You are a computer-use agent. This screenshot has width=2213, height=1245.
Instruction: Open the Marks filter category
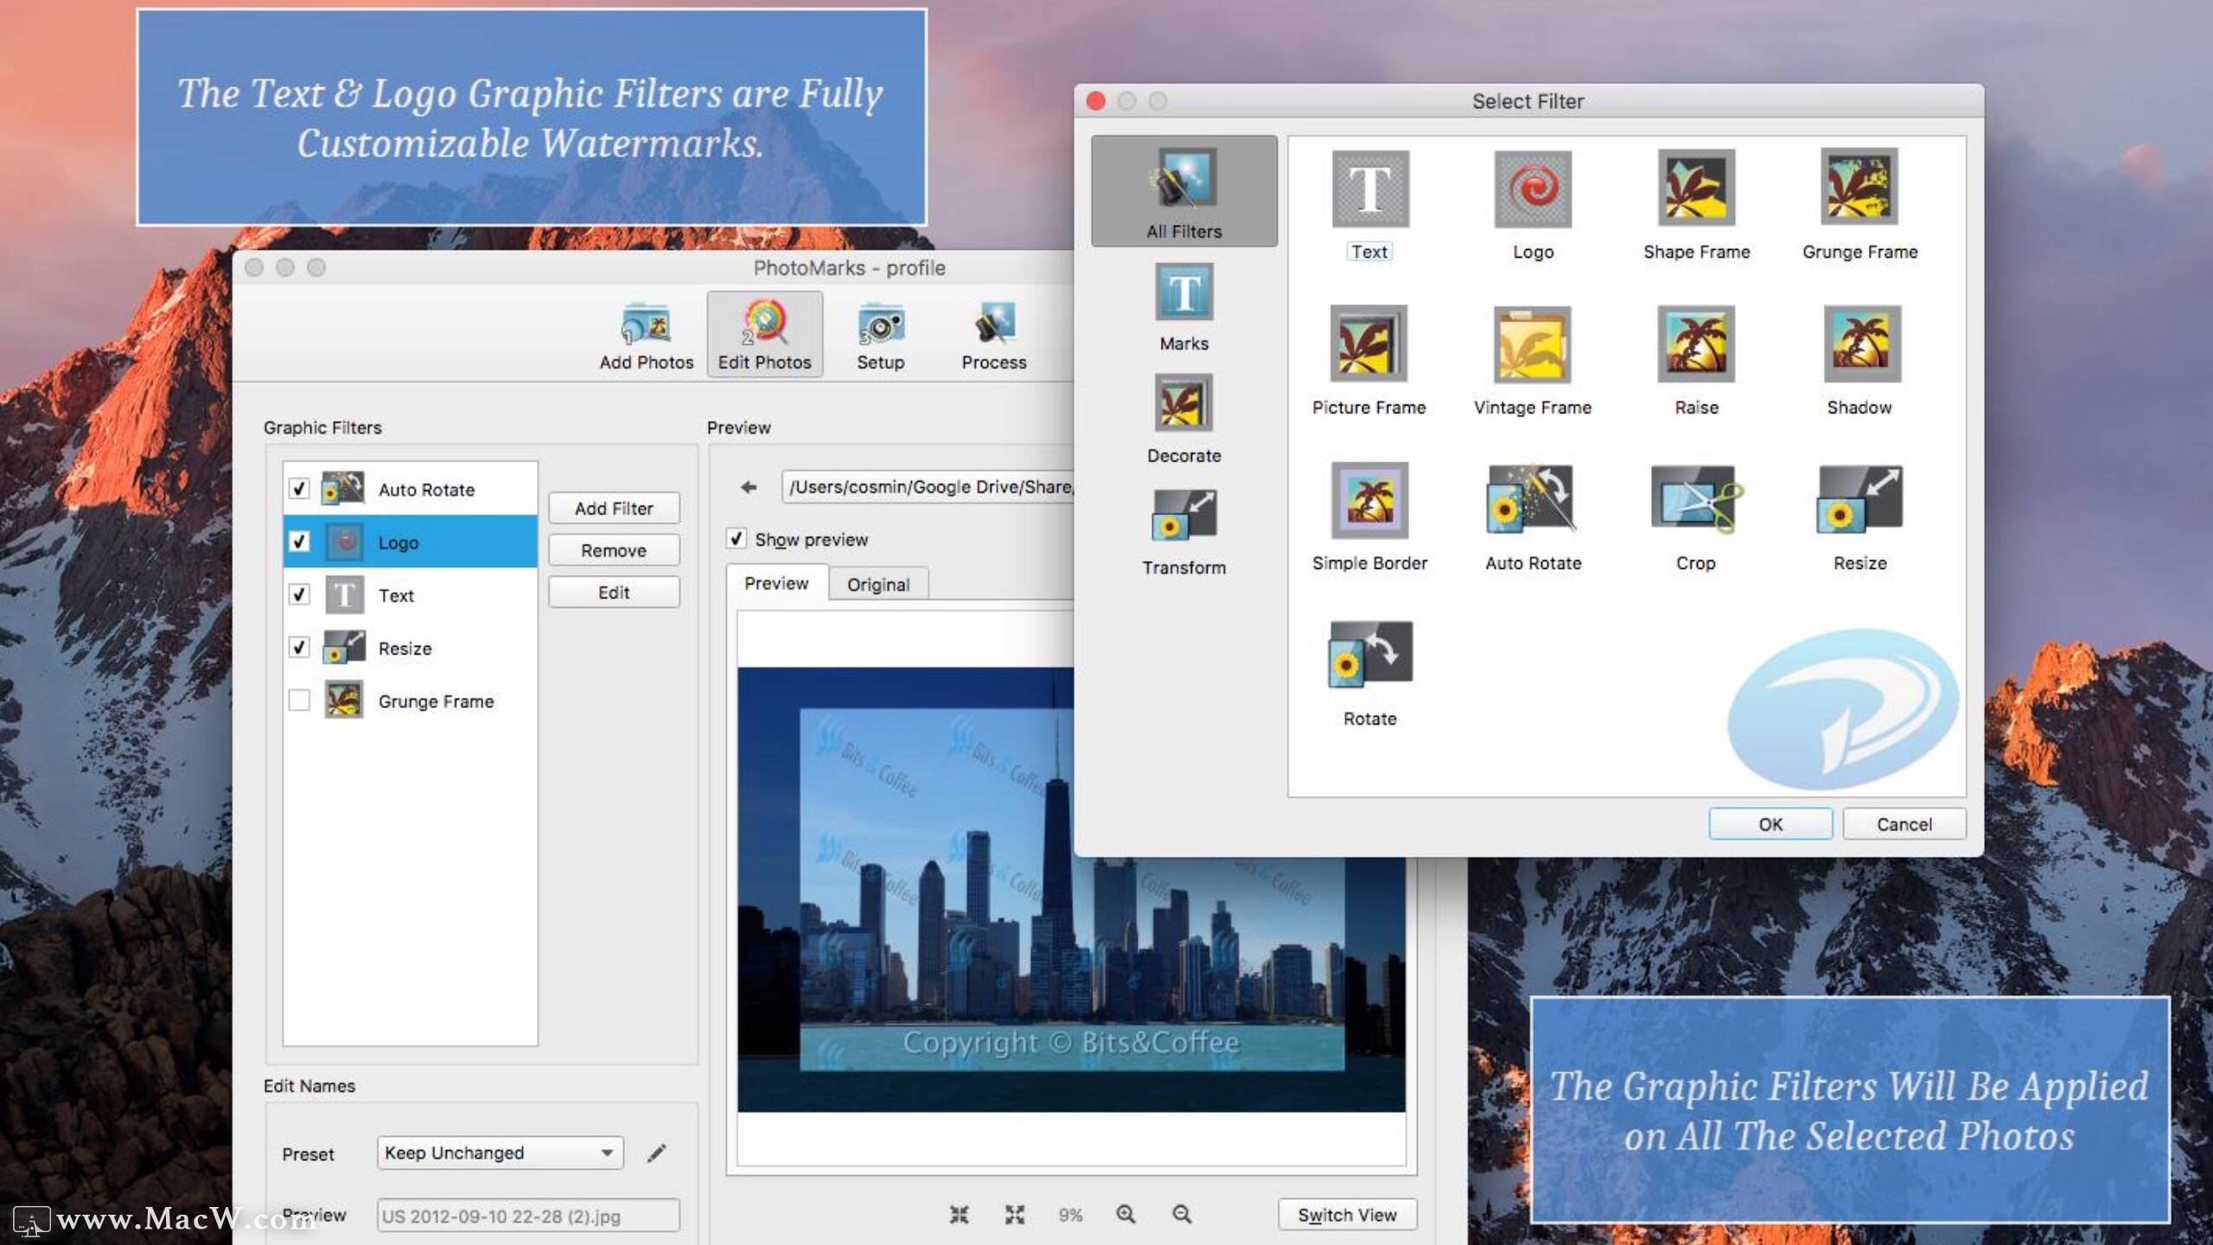coord(1183,308)
